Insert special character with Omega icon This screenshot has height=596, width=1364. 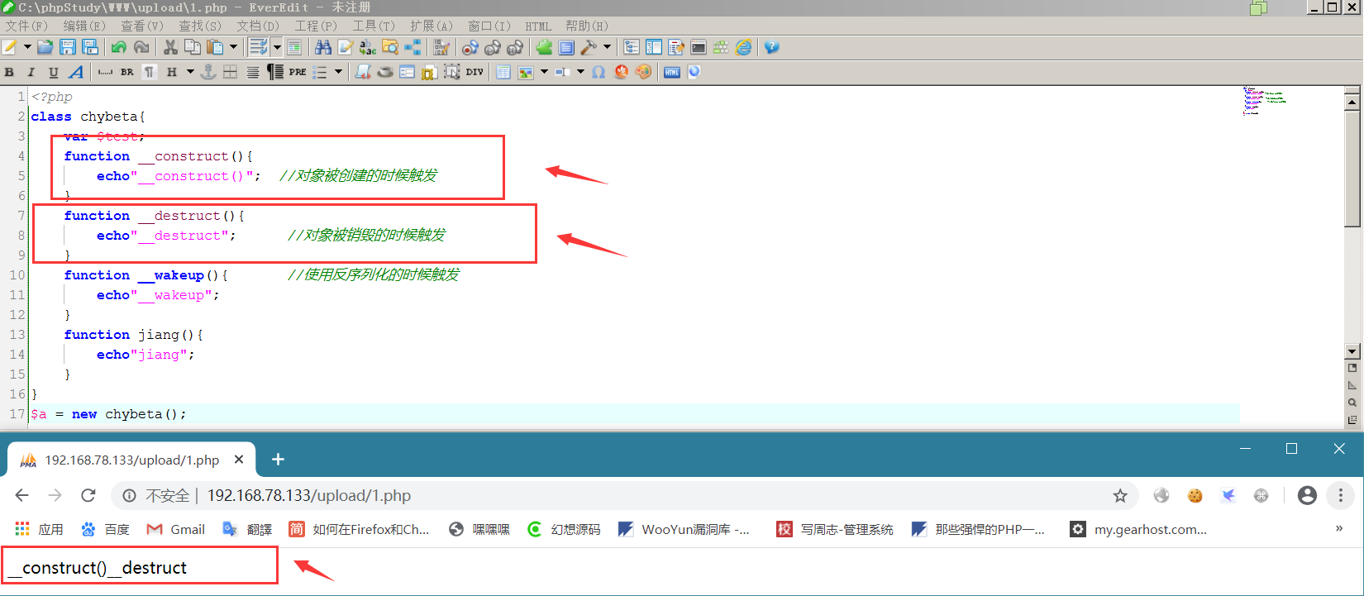tap(599, 72)
